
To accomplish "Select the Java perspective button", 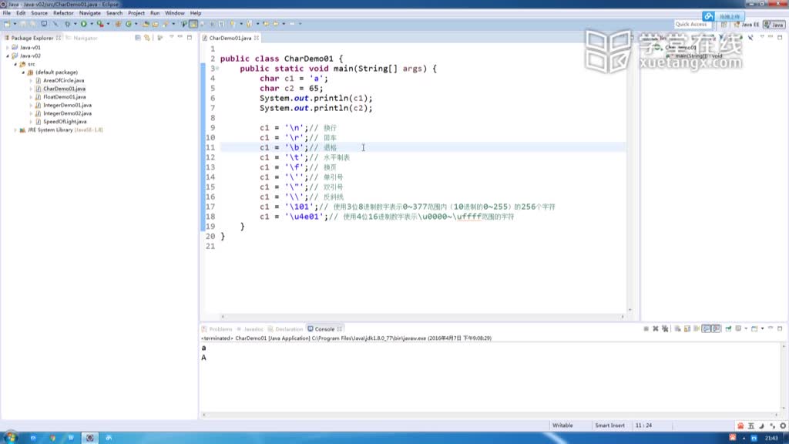I will pos(774,24).
